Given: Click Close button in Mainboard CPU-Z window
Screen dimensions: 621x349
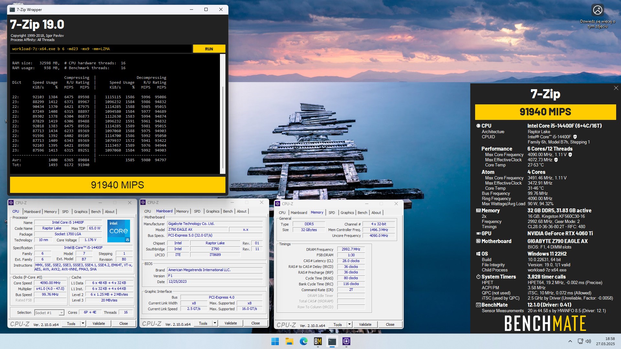Looking at the screenshot, I should pos(256,323).
